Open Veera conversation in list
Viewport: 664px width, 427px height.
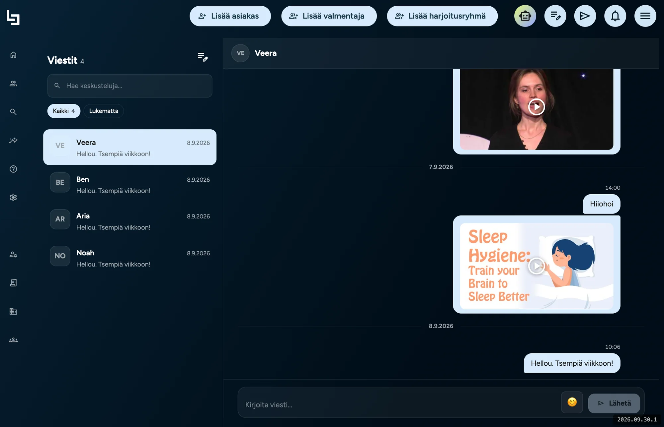click(x=130, y=147)
